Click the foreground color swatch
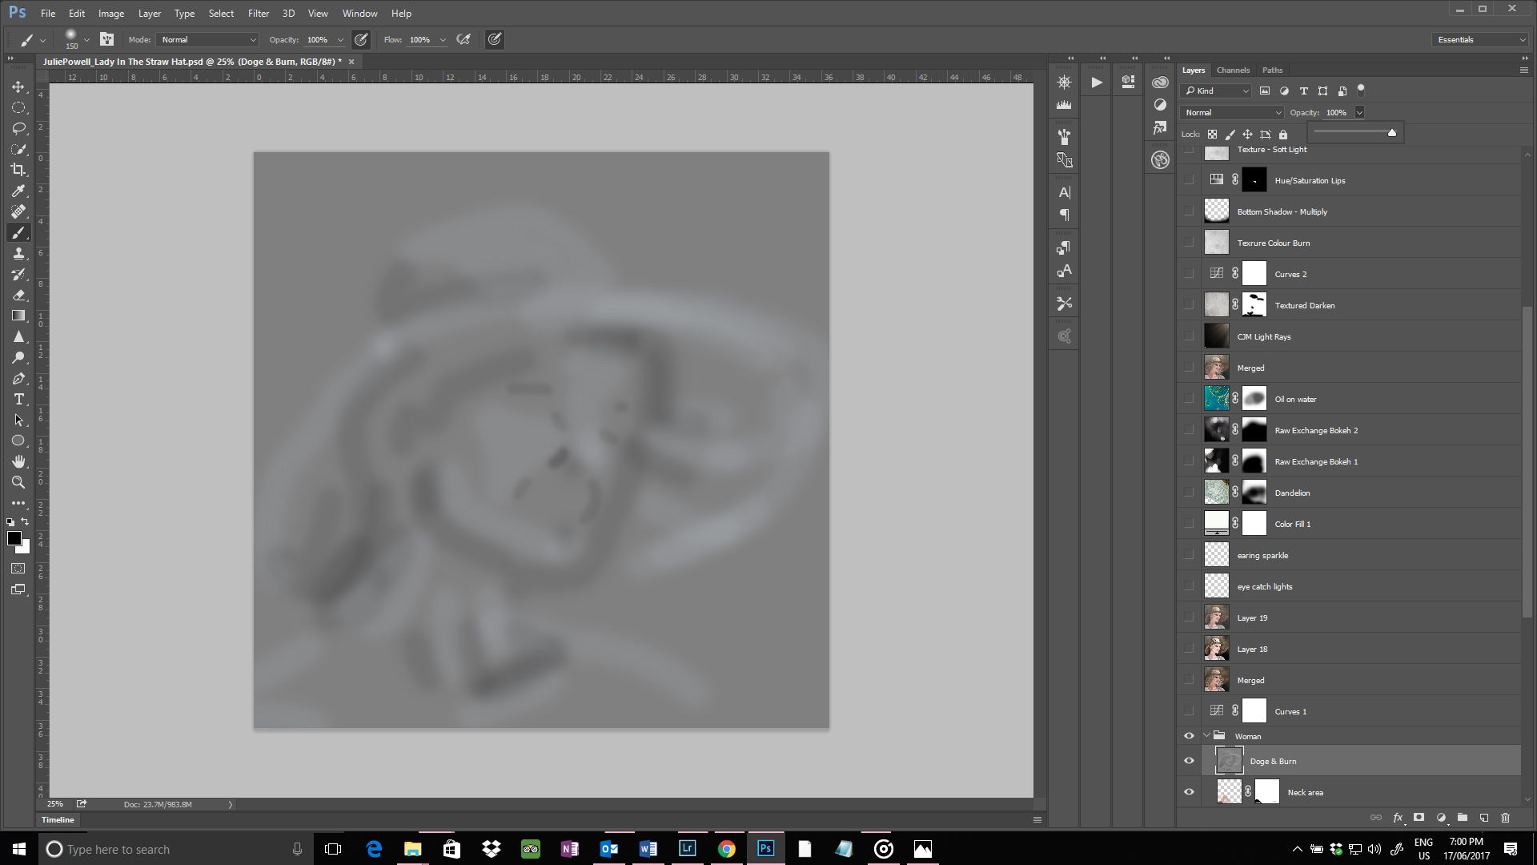 click(x=14, y=538)
